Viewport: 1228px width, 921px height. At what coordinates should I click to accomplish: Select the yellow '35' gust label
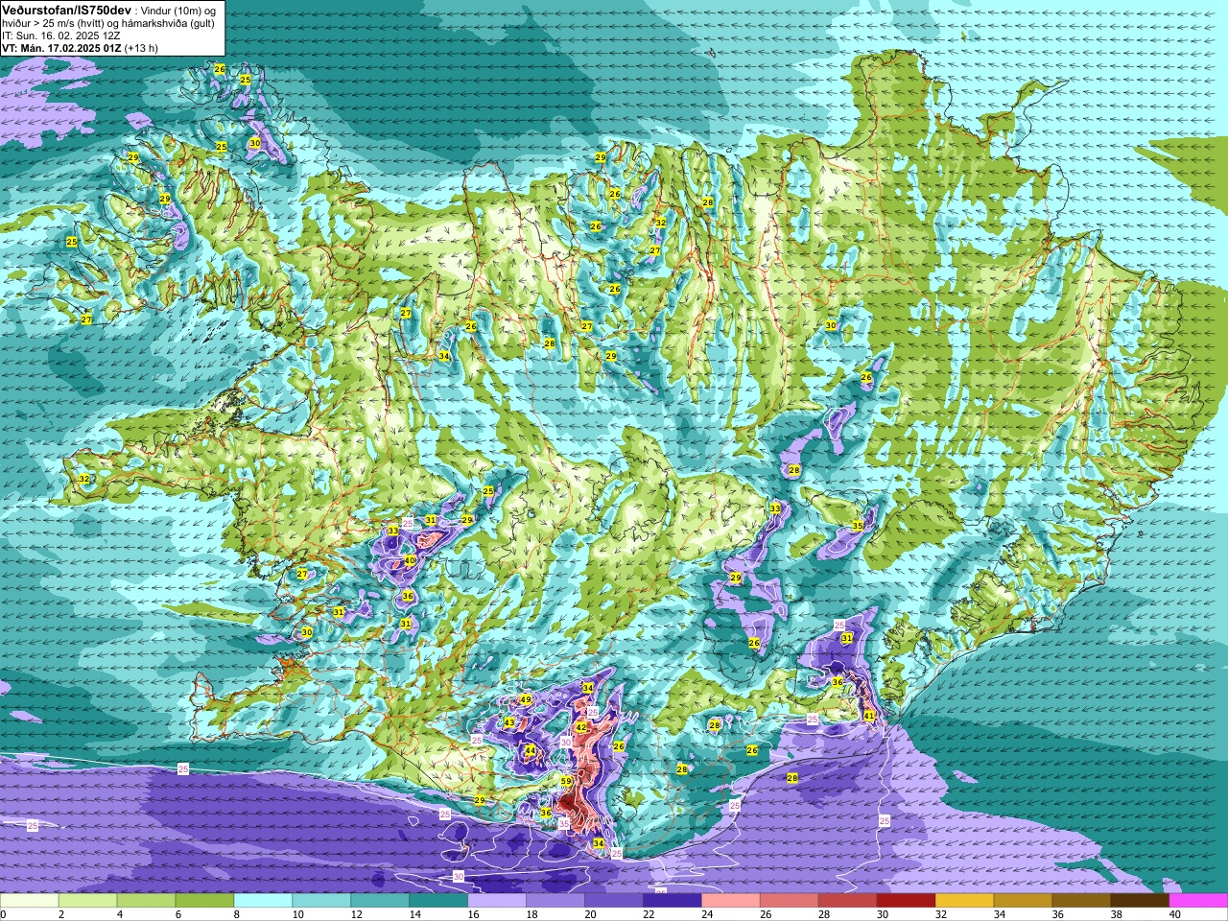tap(858, 526)
